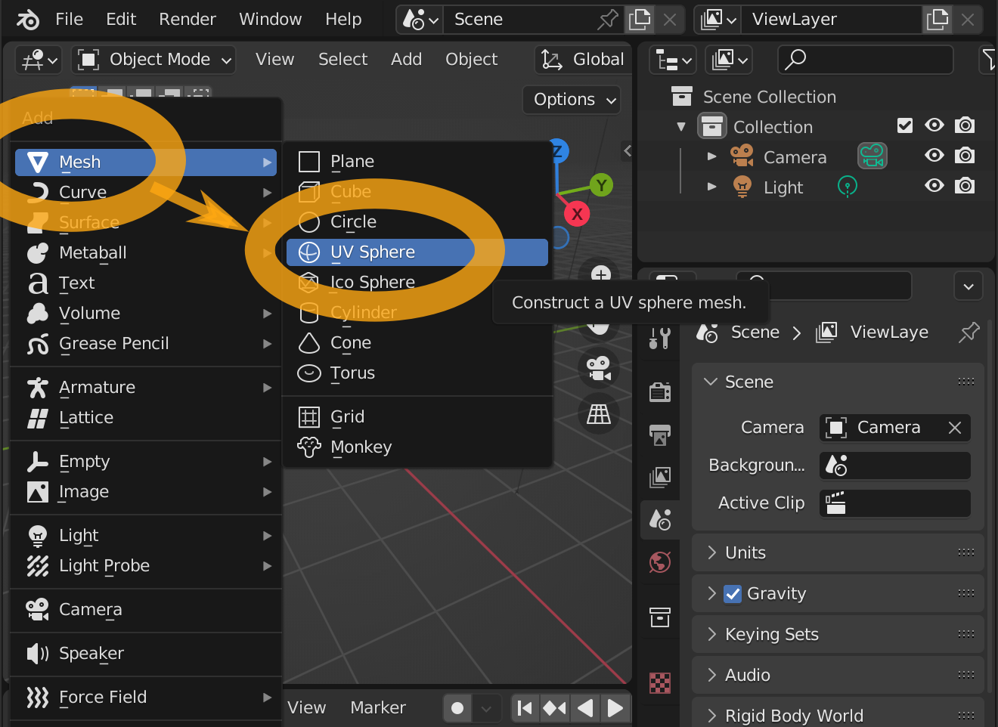The image size is (998, 727).
Task: Add an Ico Sphere mesh
Action: coord(417,283)
